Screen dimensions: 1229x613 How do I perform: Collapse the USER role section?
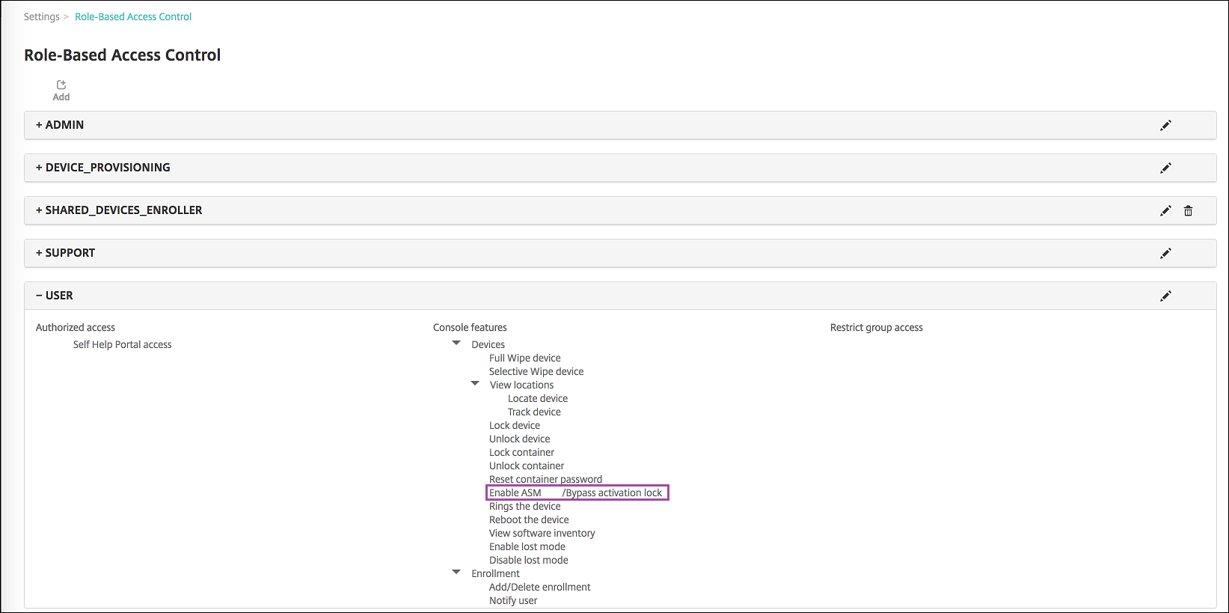click(x=40, y=296)
